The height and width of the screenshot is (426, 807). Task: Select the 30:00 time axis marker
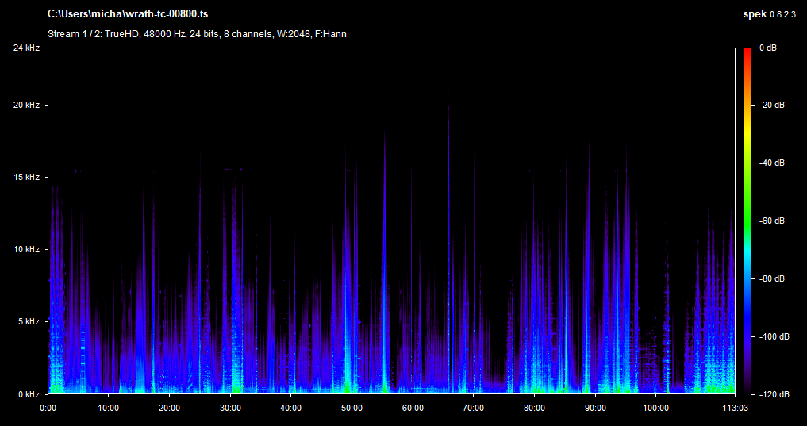pyautogui.click(x=230, y=408)
